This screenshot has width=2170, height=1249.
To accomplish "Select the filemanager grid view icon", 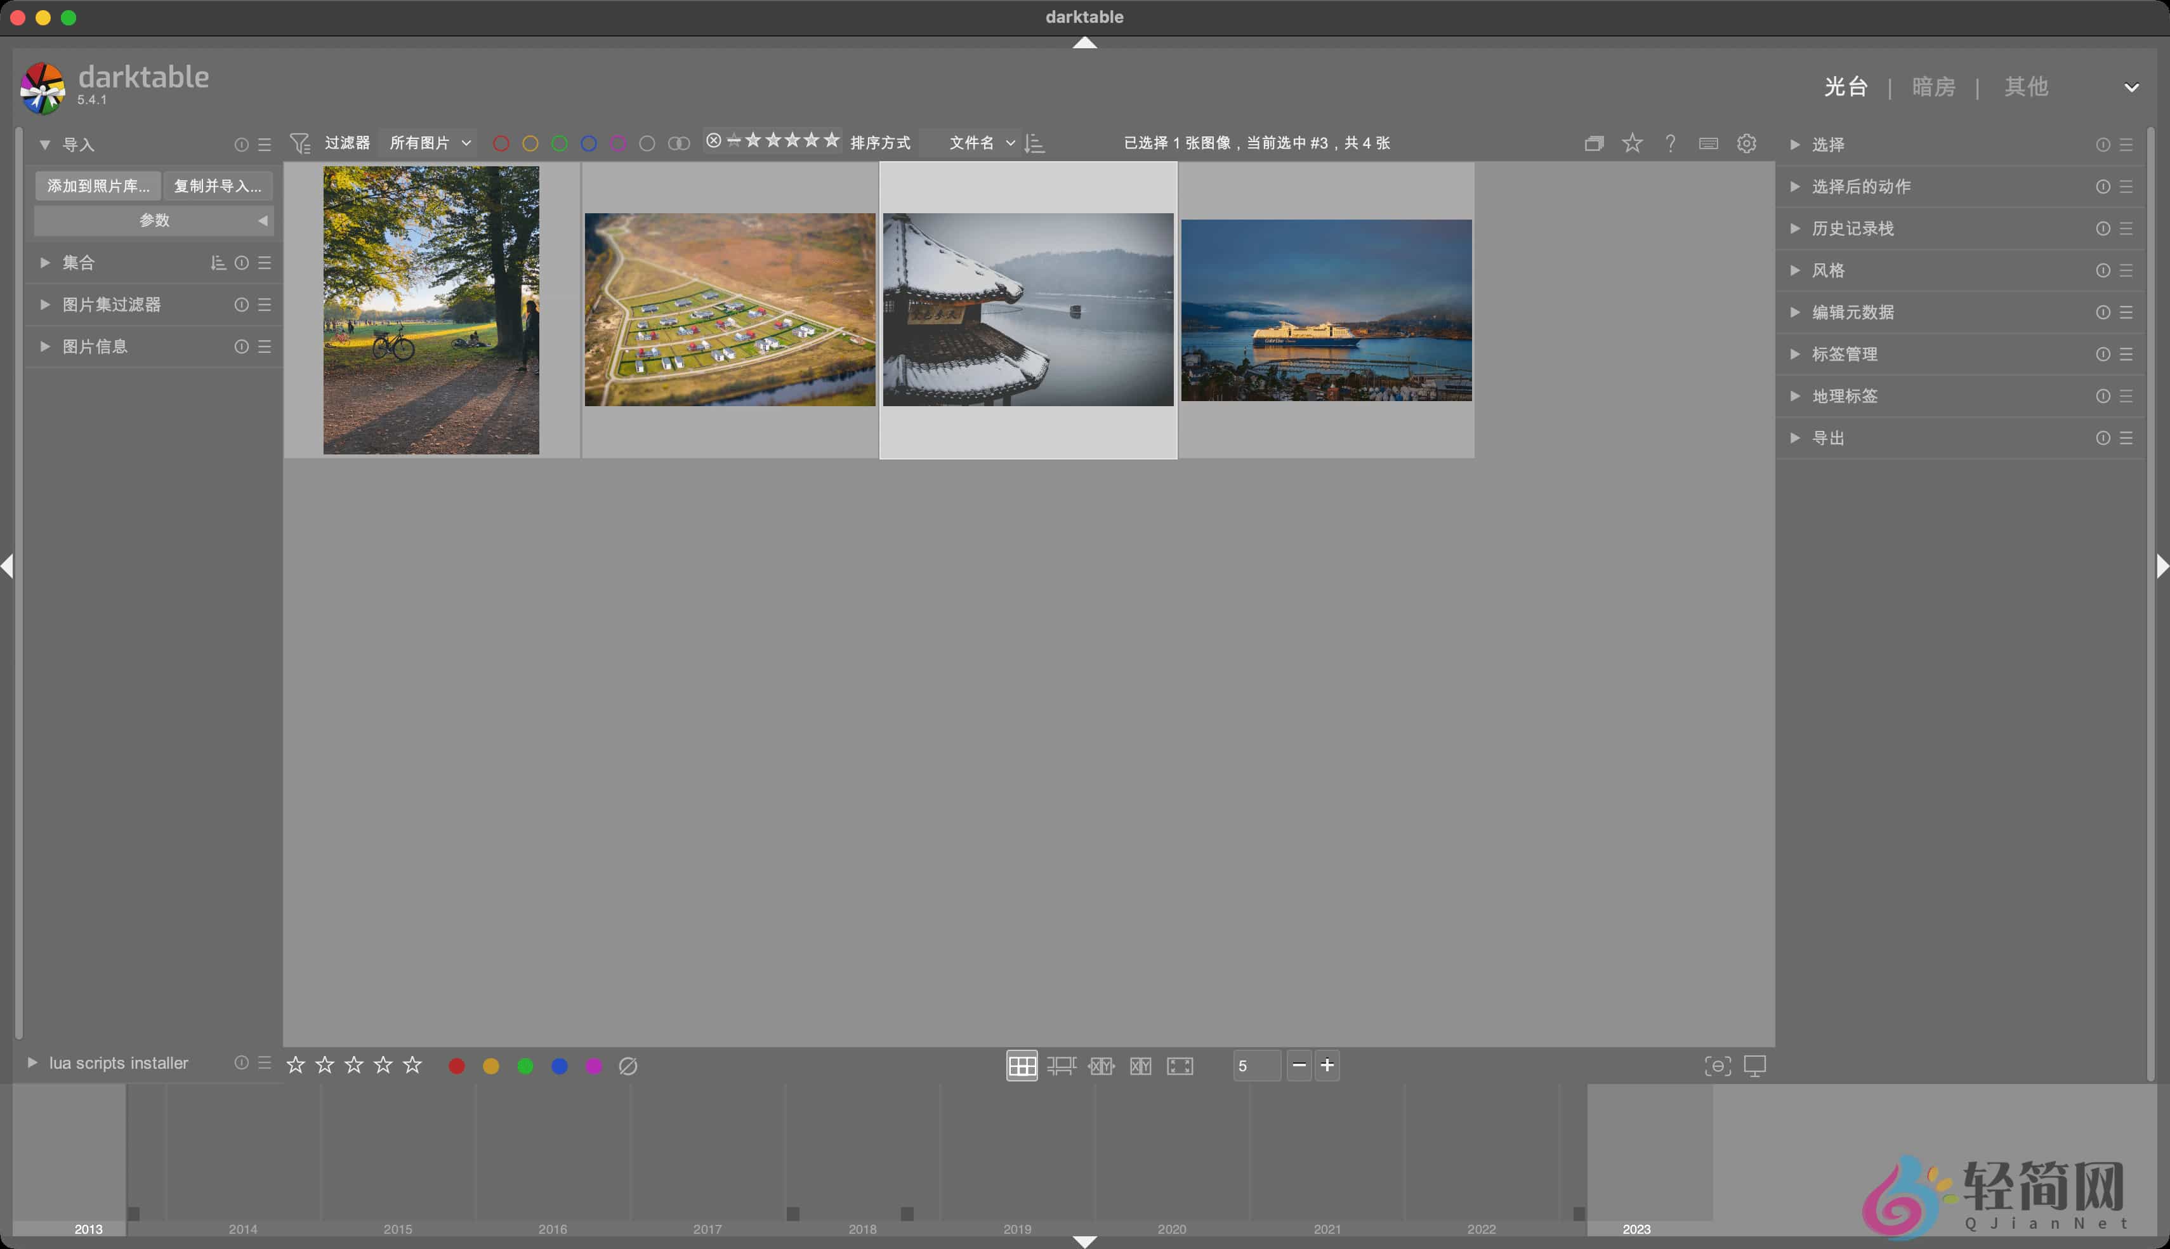I will pos(1022,1066).
